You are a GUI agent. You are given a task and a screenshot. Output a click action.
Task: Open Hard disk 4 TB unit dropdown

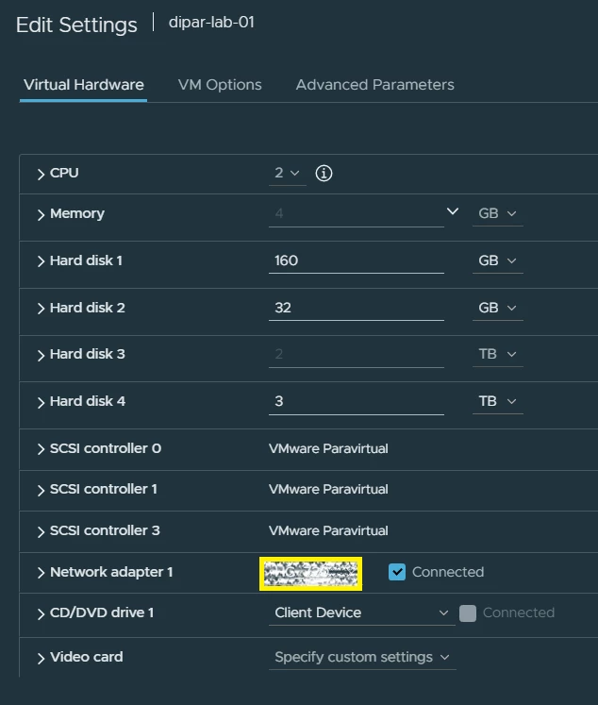[497, 401]
